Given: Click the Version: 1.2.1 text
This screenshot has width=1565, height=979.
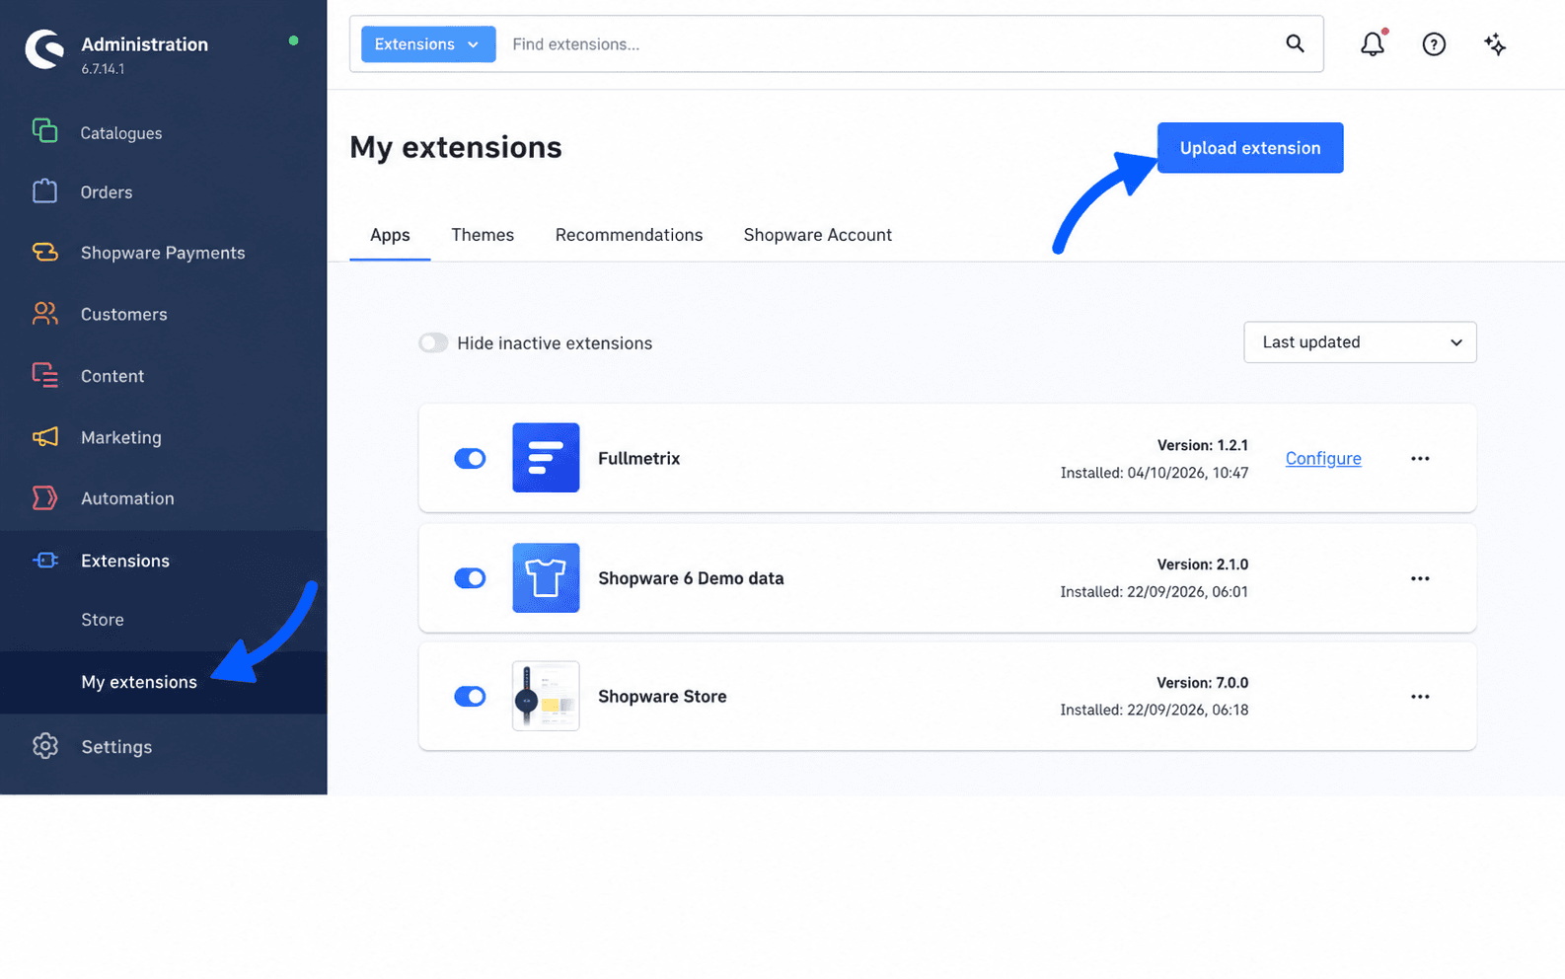Looking at the screenshot, I should pyautogui.click(x=1203, y=445).
